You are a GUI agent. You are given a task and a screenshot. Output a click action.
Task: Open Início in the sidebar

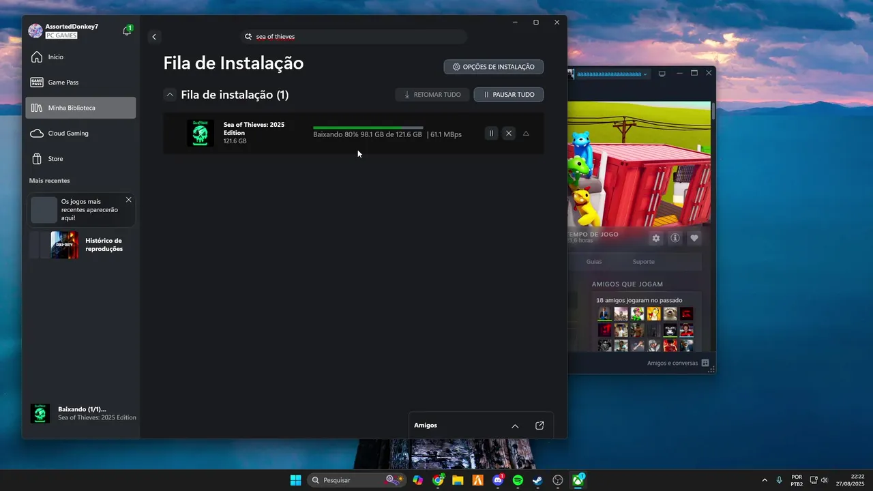pyautogui.click(x=80, y=57)
